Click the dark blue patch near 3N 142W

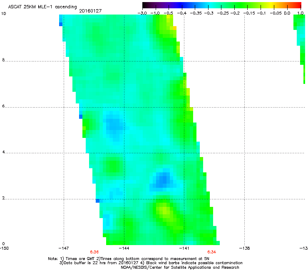163,180
